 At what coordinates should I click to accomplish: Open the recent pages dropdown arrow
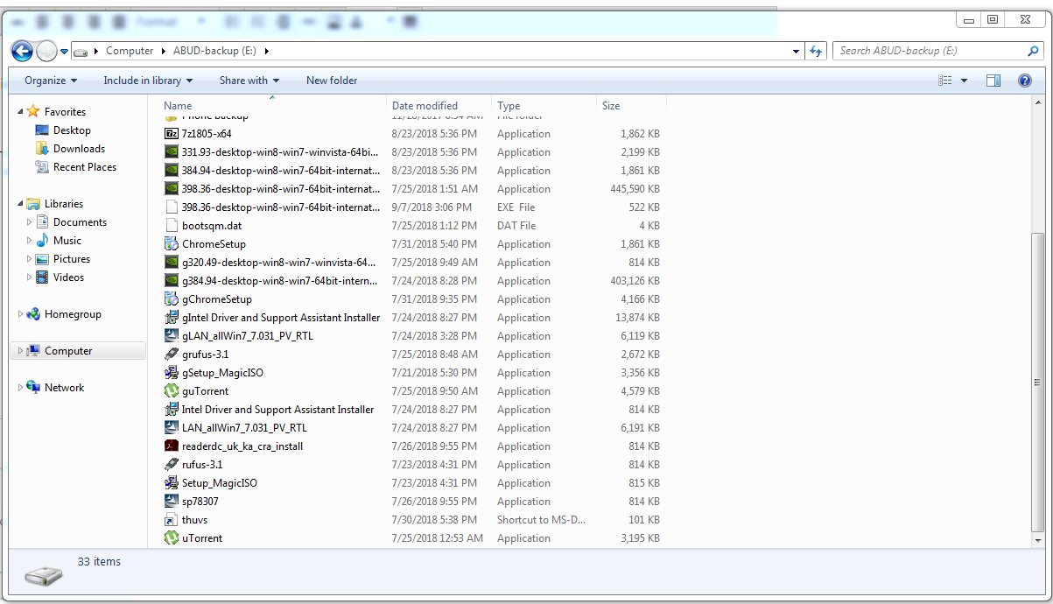click(64, 52)
